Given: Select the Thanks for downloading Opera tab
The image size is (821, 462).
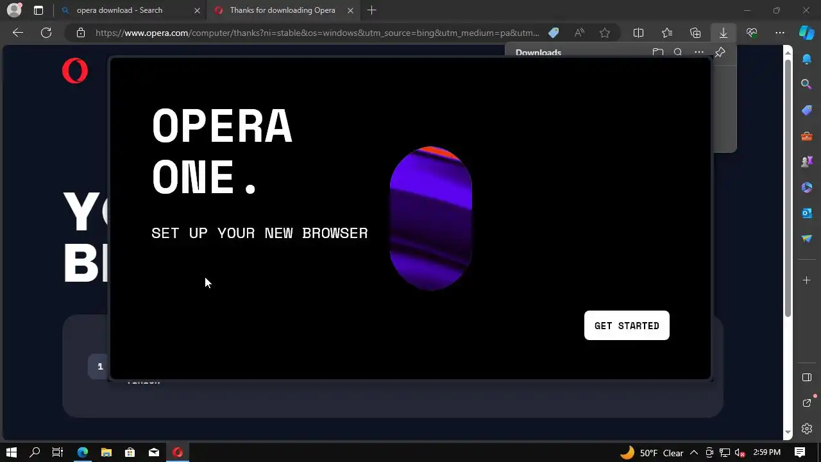Looking at the screenshot, I should [x=282, y=10].
